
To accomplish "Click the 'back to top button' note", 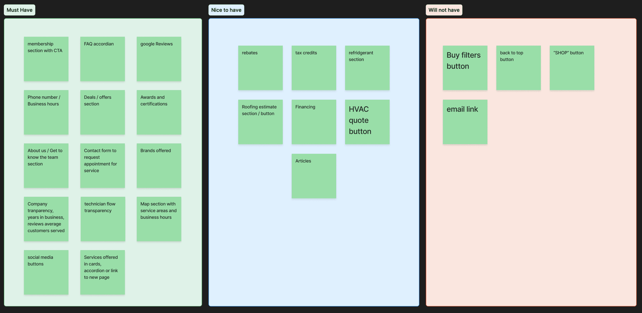I will coord(518,68).
